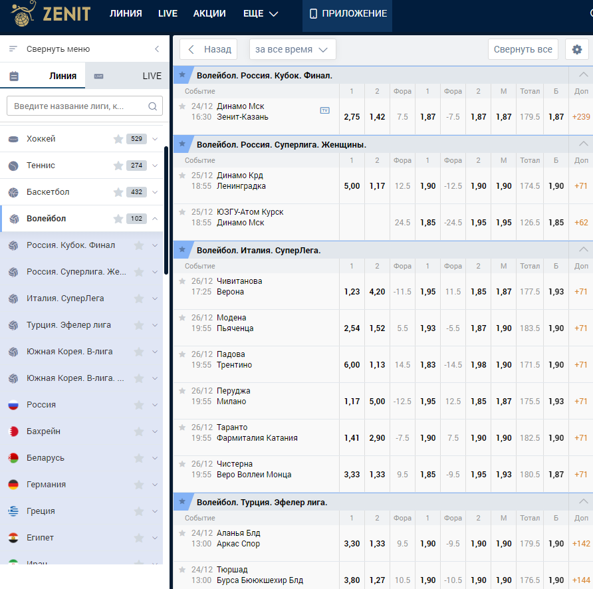This screenshot has width=593, height=589.
Task: Click the Zenit logo
Action: [x=51, y=13]
